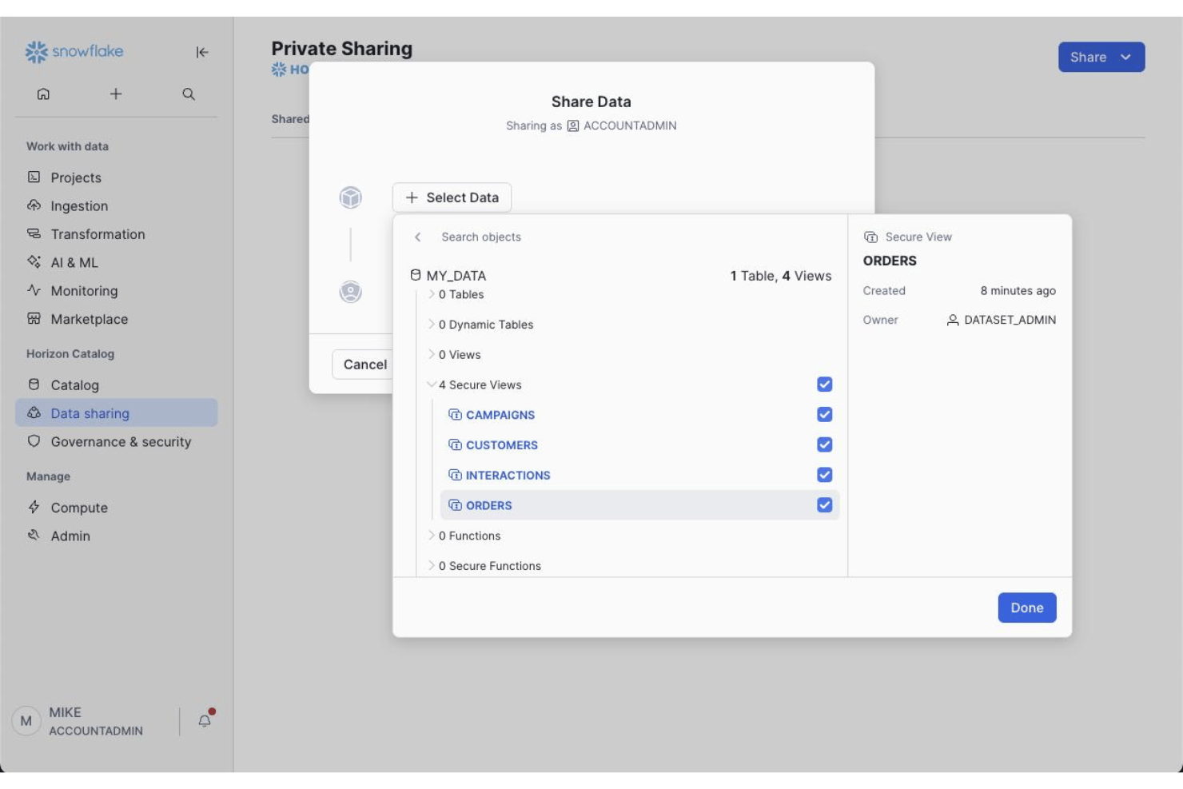Click the Catalog icon in sidebar
The height and width of the screenshot is (789, 1183).
pyautogui.click(x=34, y=385)
